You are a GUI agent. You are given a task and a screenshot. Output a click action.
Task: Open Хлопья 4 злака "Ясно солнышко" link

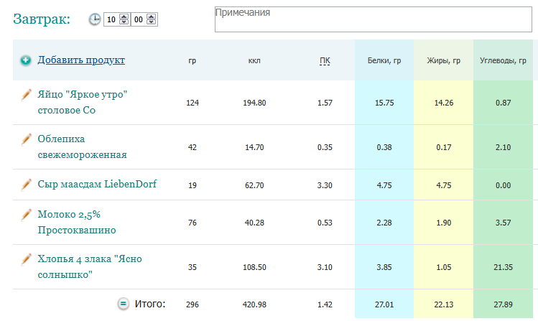[90, 267]
